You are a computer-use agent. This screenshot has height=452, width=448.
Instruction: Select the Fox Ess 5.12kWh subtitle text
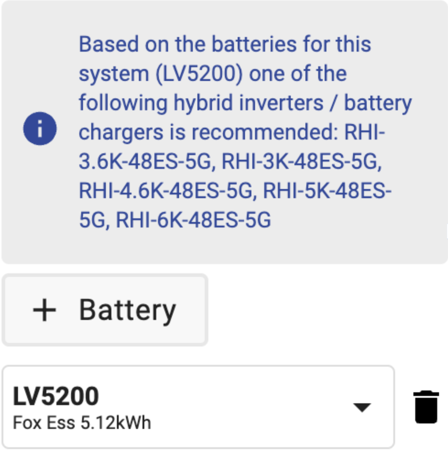click(x=82, y=423)
